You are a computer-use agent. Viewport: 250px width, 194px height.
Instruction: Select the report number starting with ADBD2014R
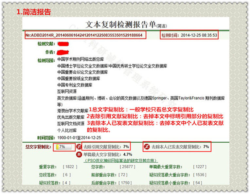(x=84, y=35)
